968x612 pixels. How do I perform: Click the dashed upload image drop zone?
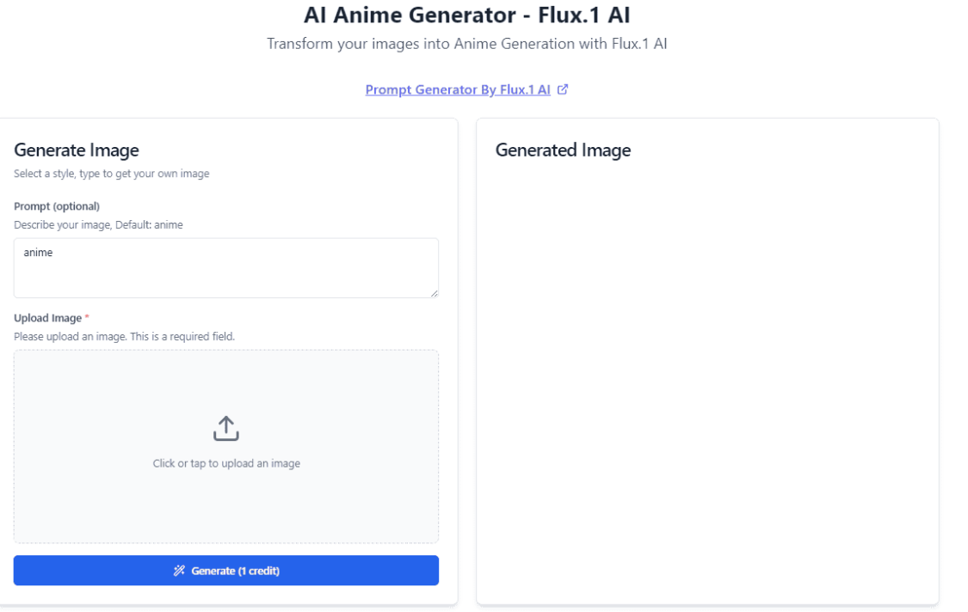(x=226, y=447)
